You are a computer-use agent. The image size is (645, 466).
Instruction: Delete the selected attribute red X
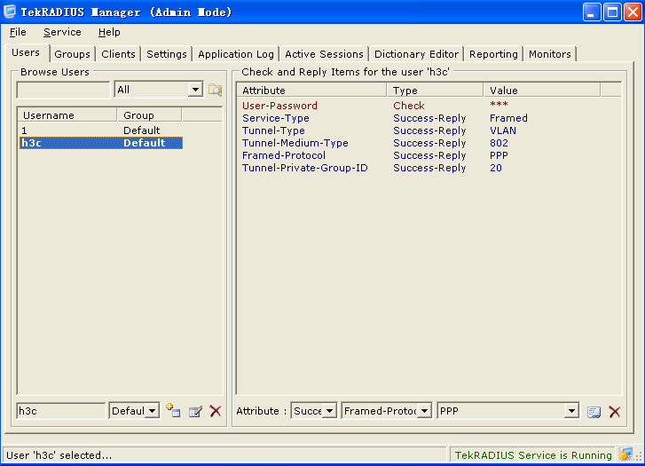point(615,411)
